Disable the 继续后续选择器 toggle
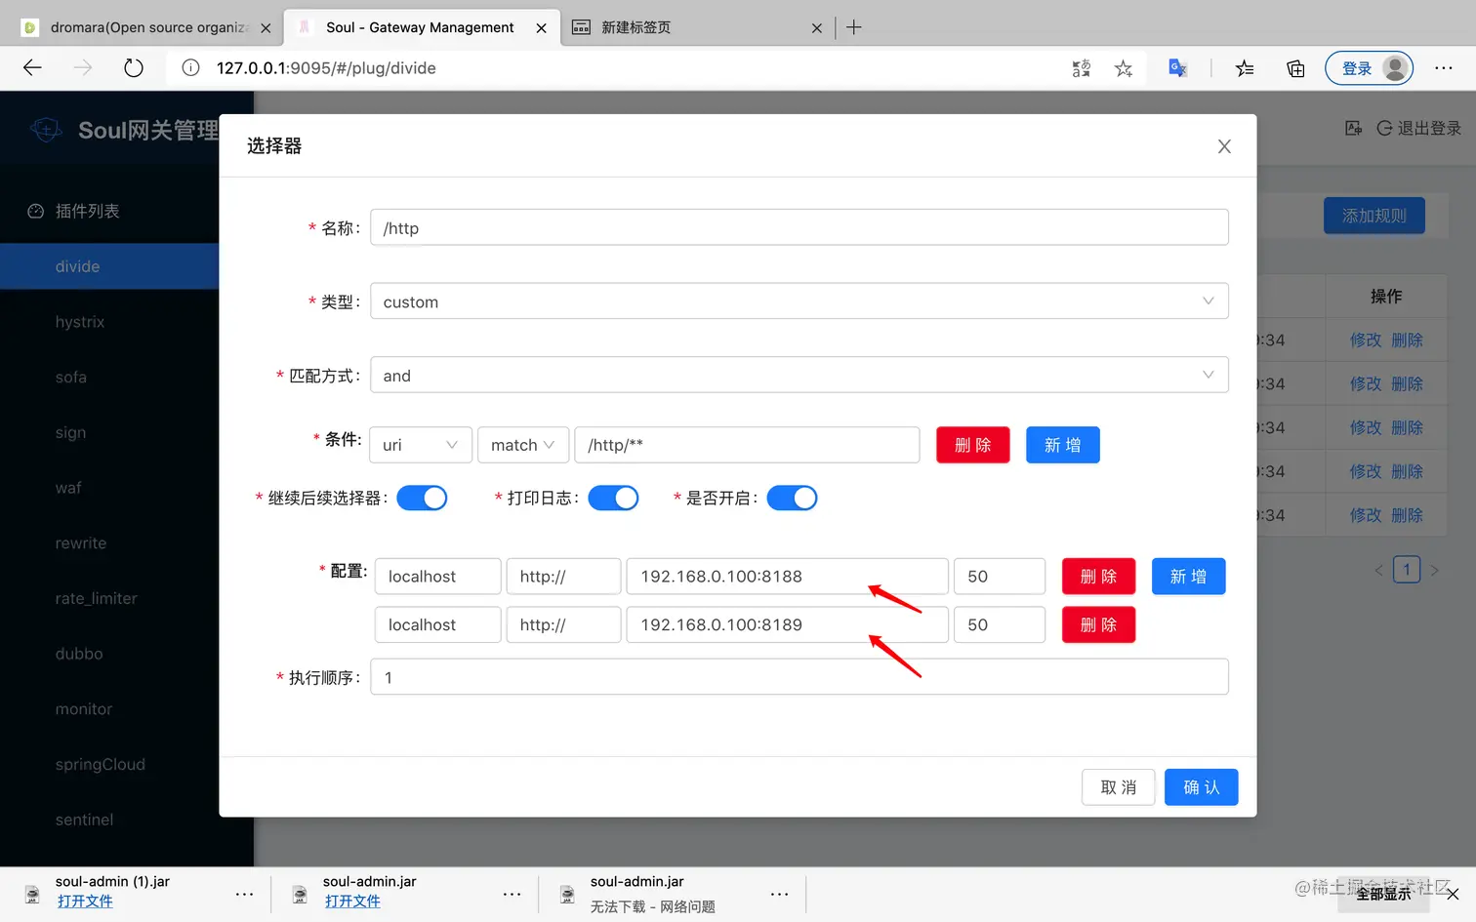 click(x=422, y=498)
